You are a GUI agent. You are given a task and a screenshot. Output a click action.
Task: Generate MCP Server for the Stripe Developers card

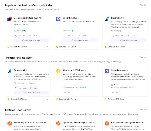[x=125, y=99]
